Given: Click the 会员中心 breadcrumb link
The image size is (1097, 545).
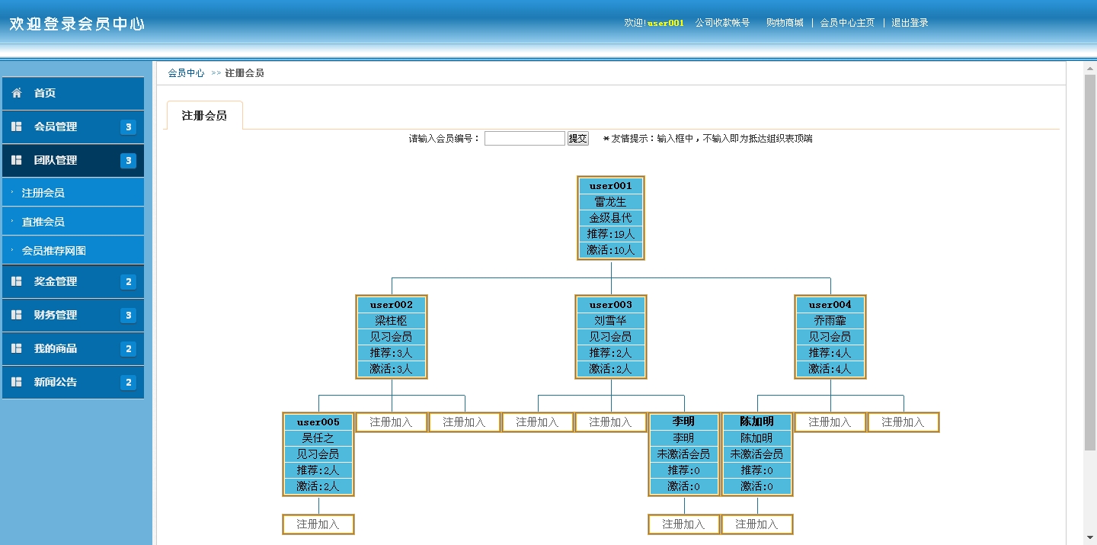Looking at the screenshot, I should 186,73.
